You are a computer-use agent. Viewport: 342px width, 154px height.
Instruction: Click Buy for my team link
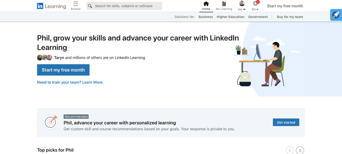click(290, 17)
